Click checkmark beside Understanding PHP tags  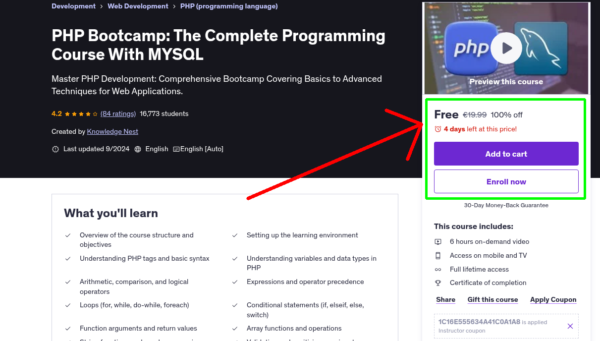pyautogui.click(x=68, y=259)
